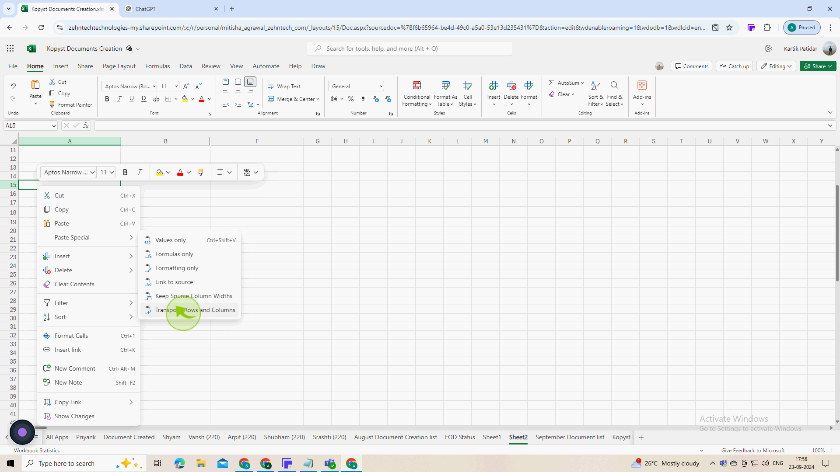Choose Values only paste option

[190, 240]
